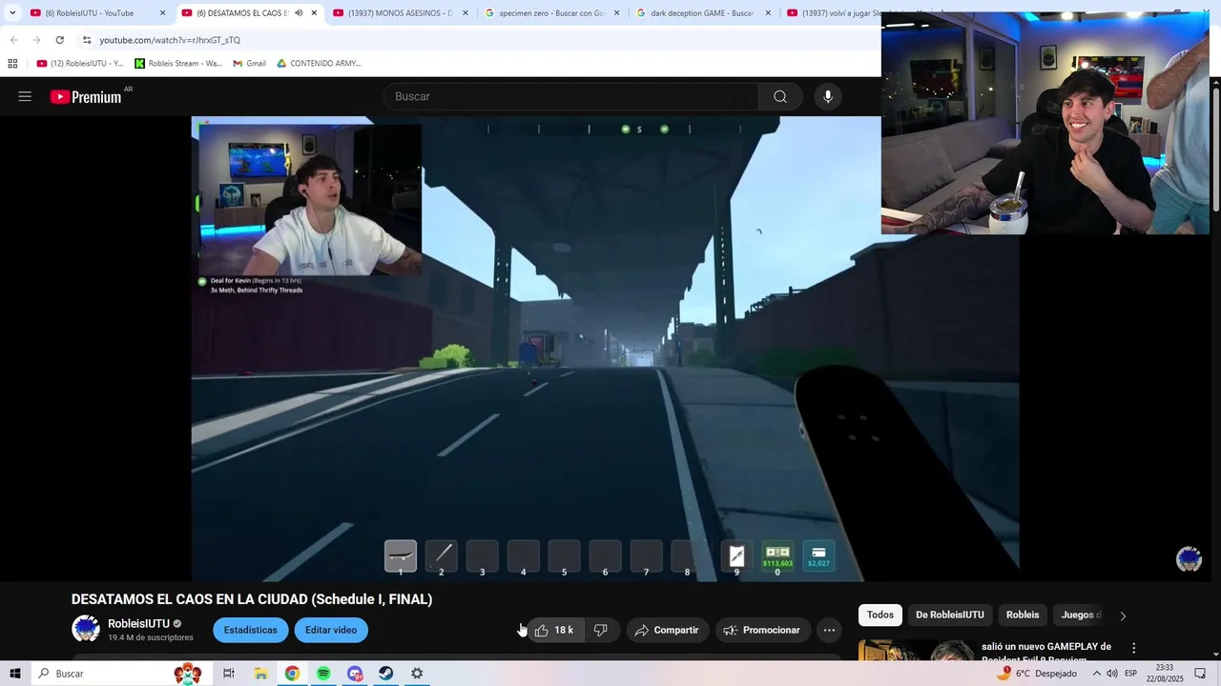Open the ESP language input indicator
Screen dimensions: 1221x686
(x=1131, y=674)
